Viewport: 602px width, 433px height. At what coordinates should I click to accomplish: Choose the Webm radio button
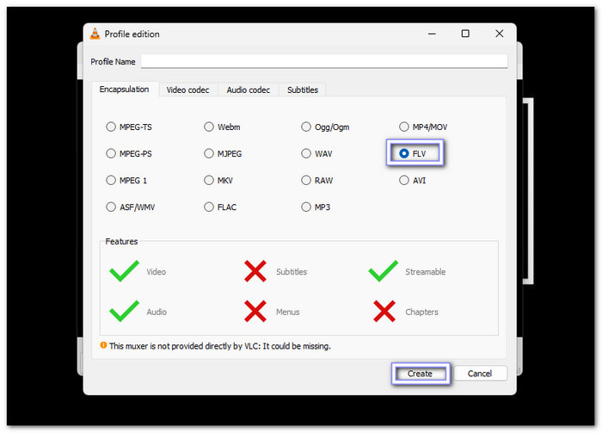[x=222, y=127]
